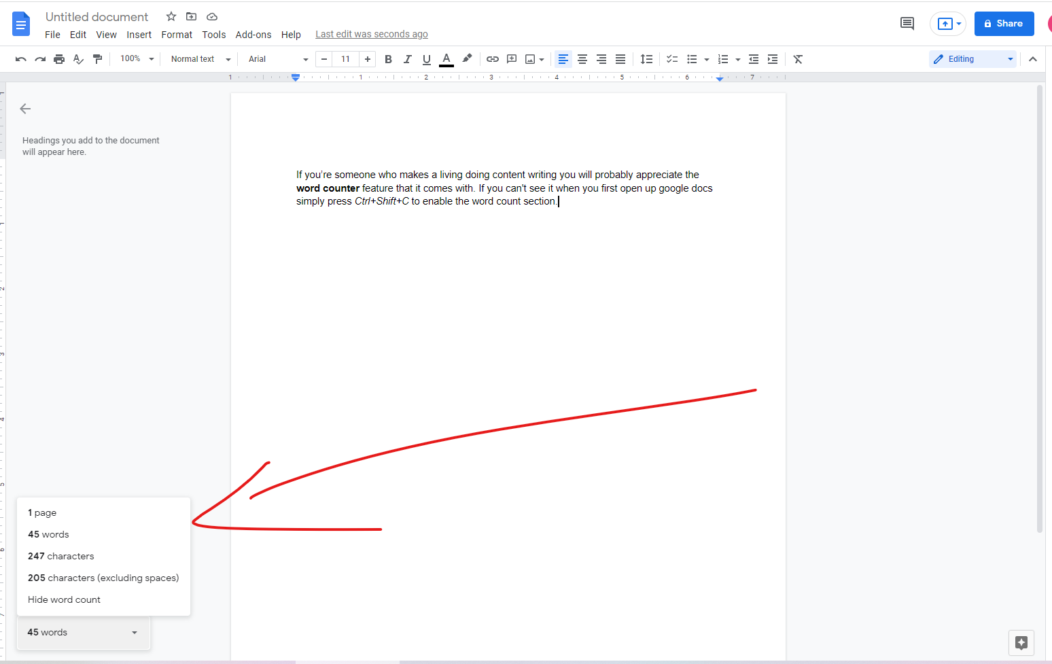Open the insert image dropdown arrow
This screenshot has height=664, width=1052.
tap(542, 59)
